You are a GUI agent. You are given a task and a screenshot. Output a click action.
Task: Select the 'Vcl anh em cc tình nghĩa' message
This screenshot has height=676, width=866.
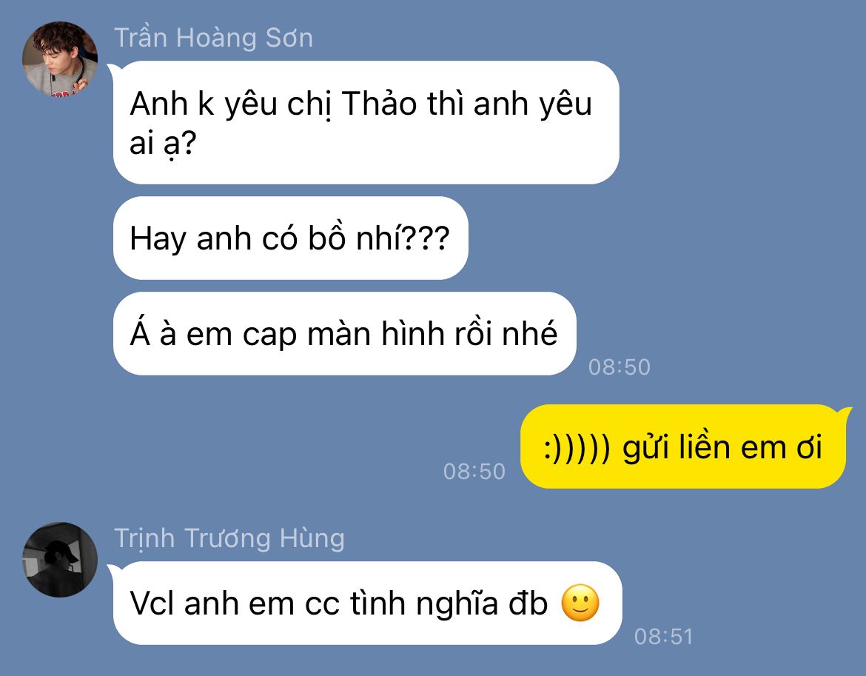pos(367,603)
